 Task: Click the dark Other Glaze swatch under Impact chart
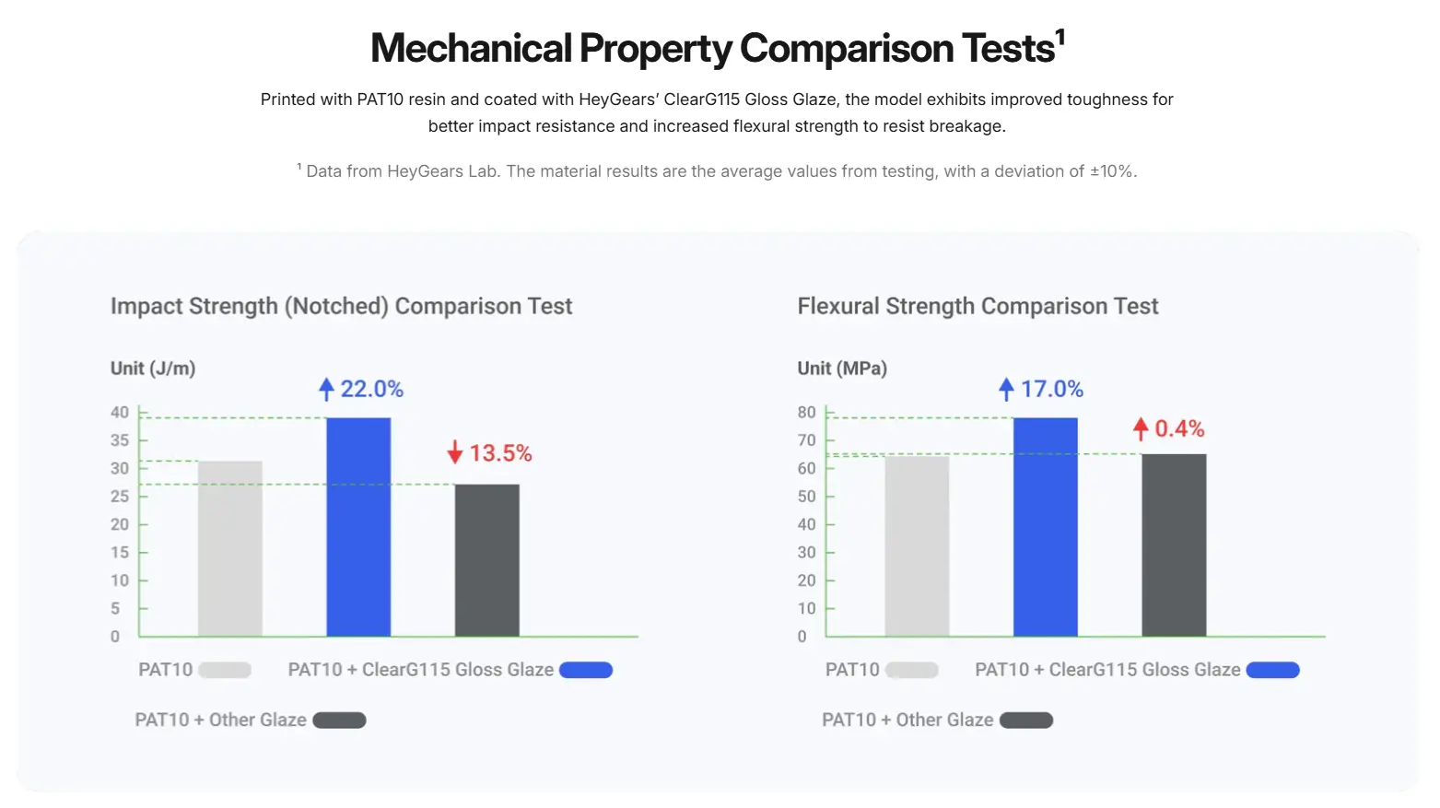coord(339,720)
